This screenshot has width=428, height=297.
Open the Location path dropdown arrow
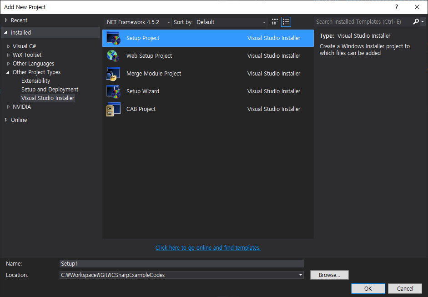pos(301,275)
